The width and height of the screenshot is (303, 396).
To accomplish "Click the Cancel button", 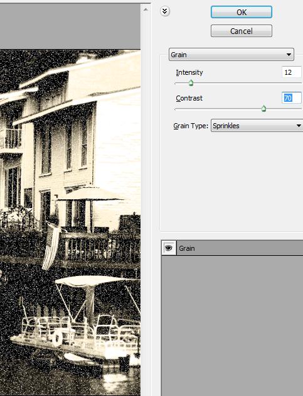I will coord(242,31).
